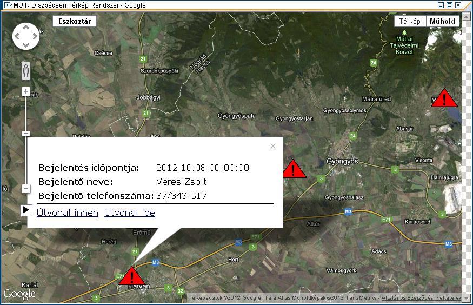Click the Csécse village label
Viewport: 473px width, 305px height.
point(103,53)
